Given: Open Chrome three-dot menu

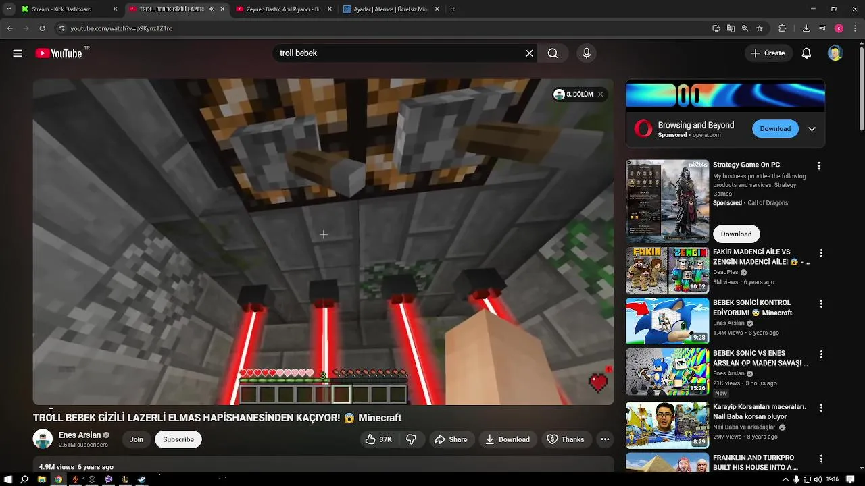Looking at the screenshot, I should (x=855, y=28).
